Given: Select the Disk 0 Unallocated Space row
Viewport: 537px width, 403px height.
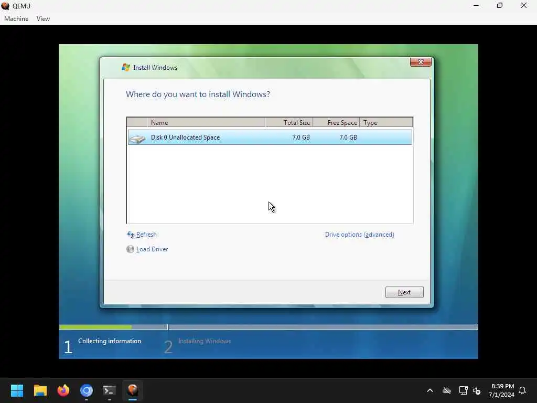Looking at the screenshot, I should pyautogui.click(x=270, y=137).
